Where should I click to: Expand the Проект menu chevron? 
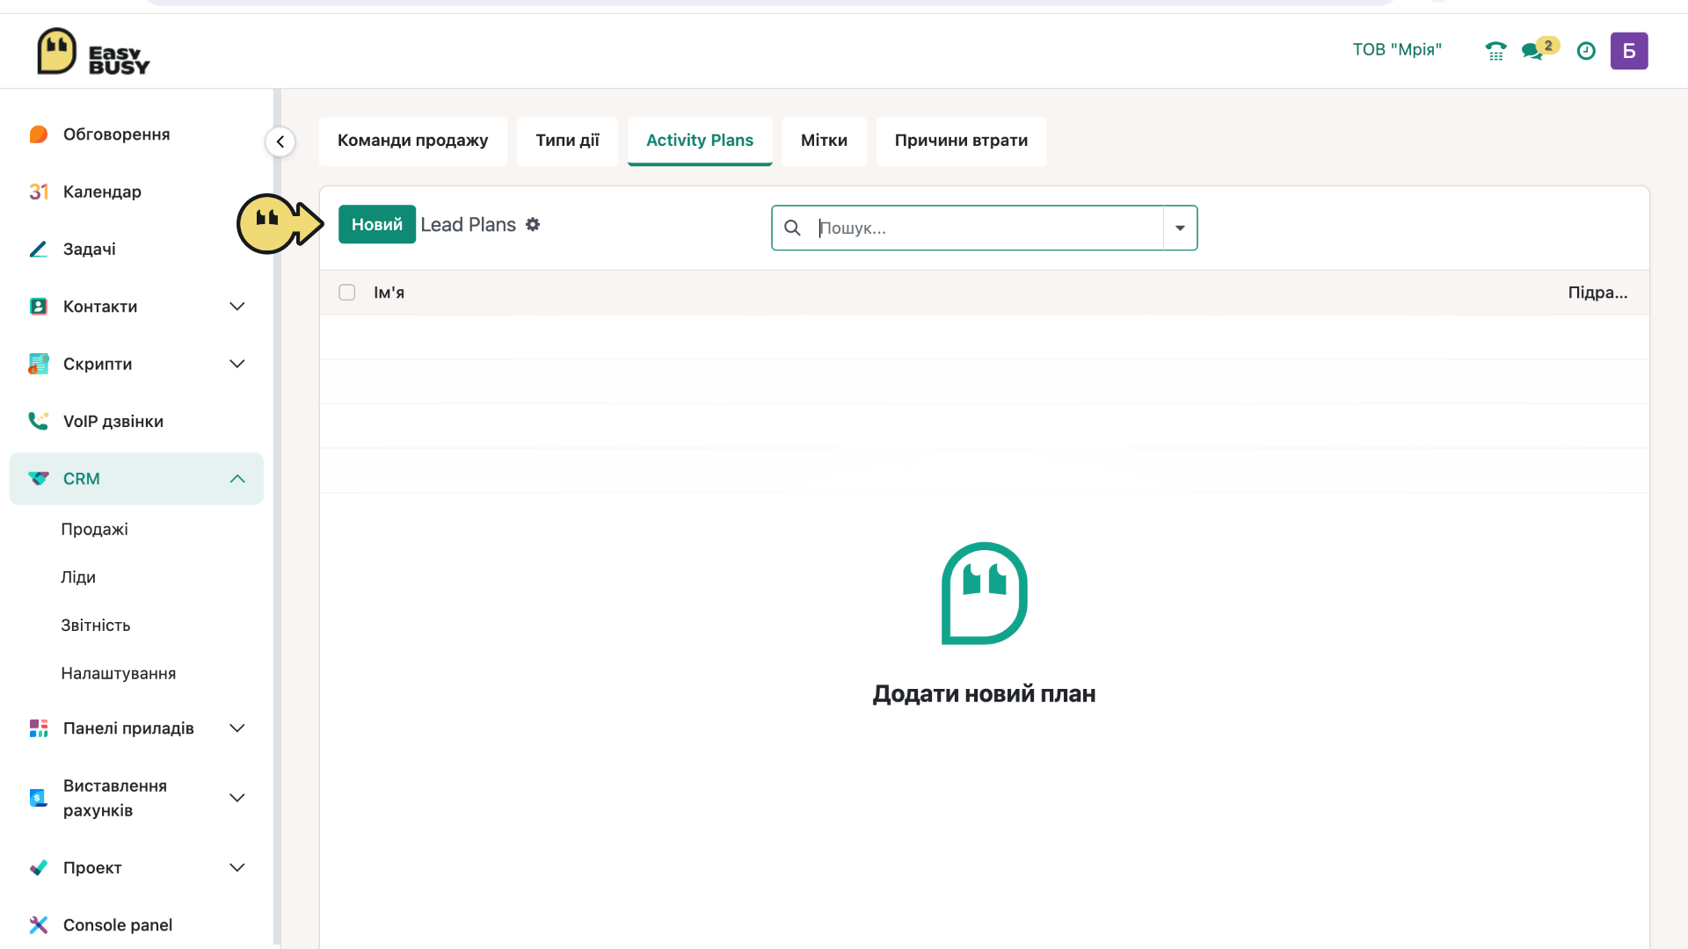(x=237, y=868)
